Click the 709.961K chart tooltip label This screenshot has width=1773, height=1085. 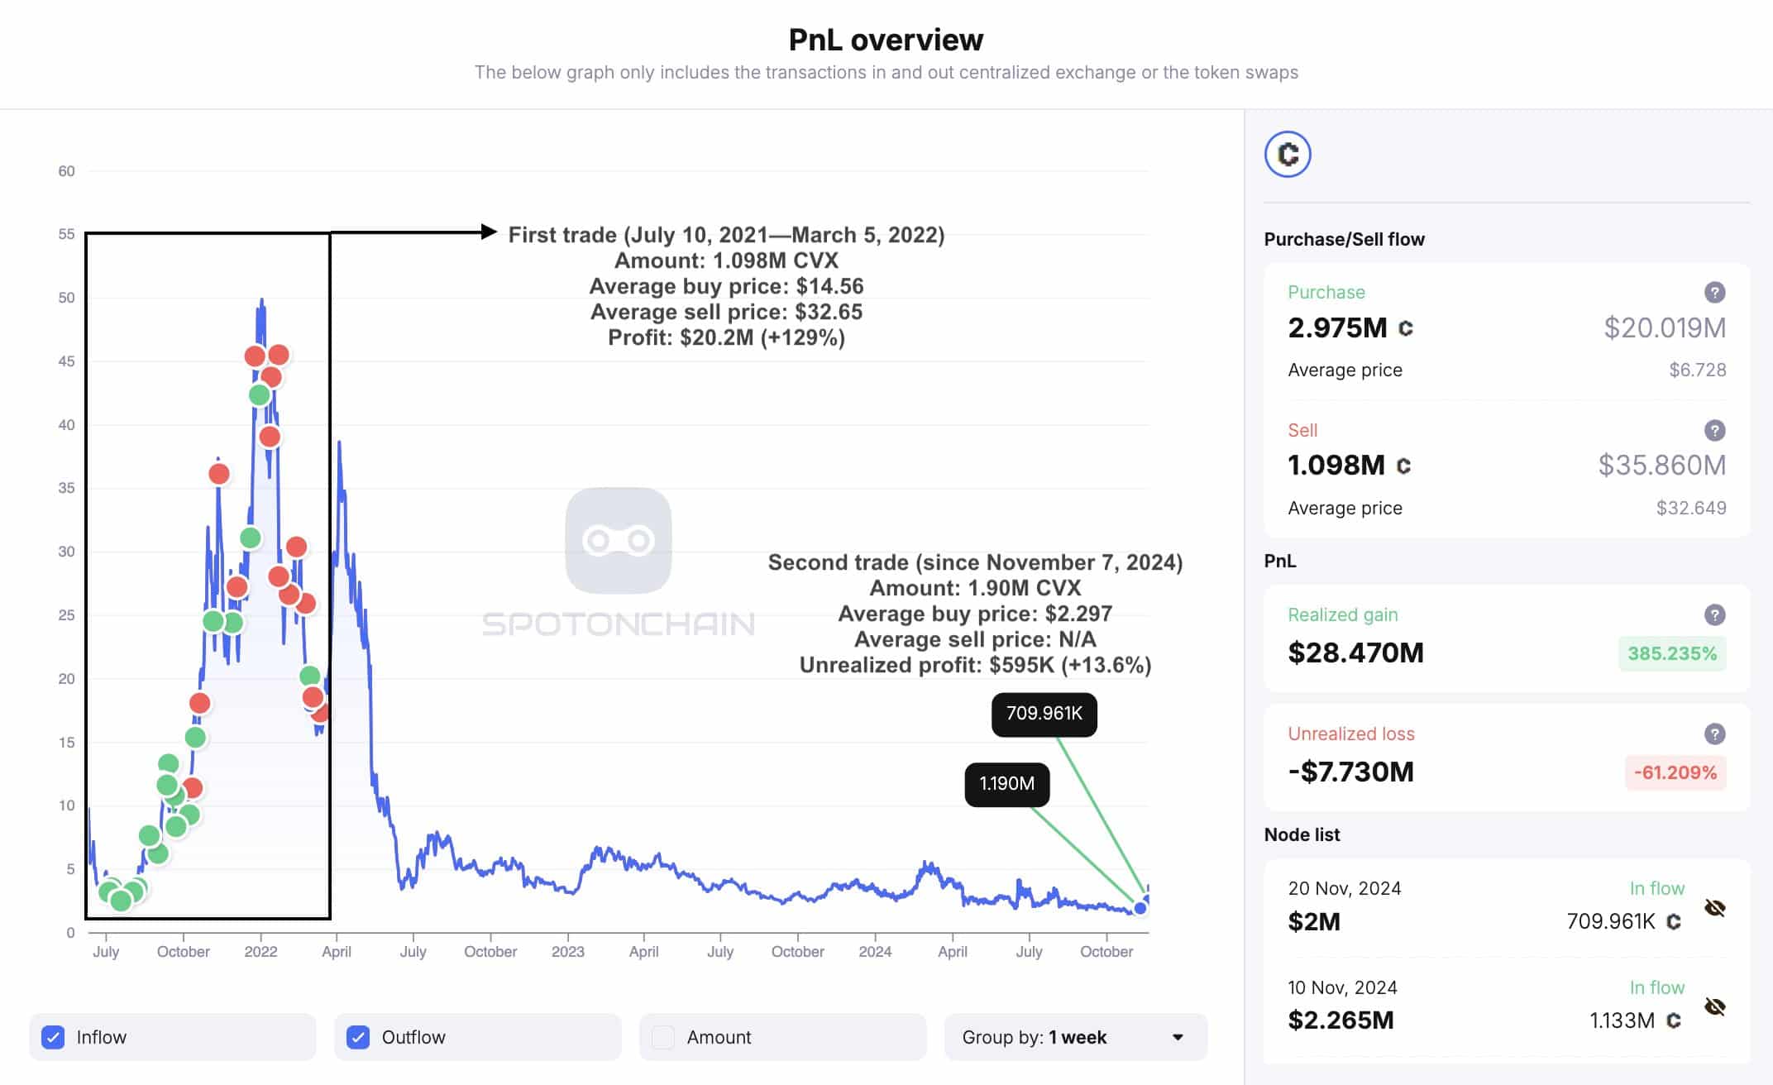(1044, 714)
